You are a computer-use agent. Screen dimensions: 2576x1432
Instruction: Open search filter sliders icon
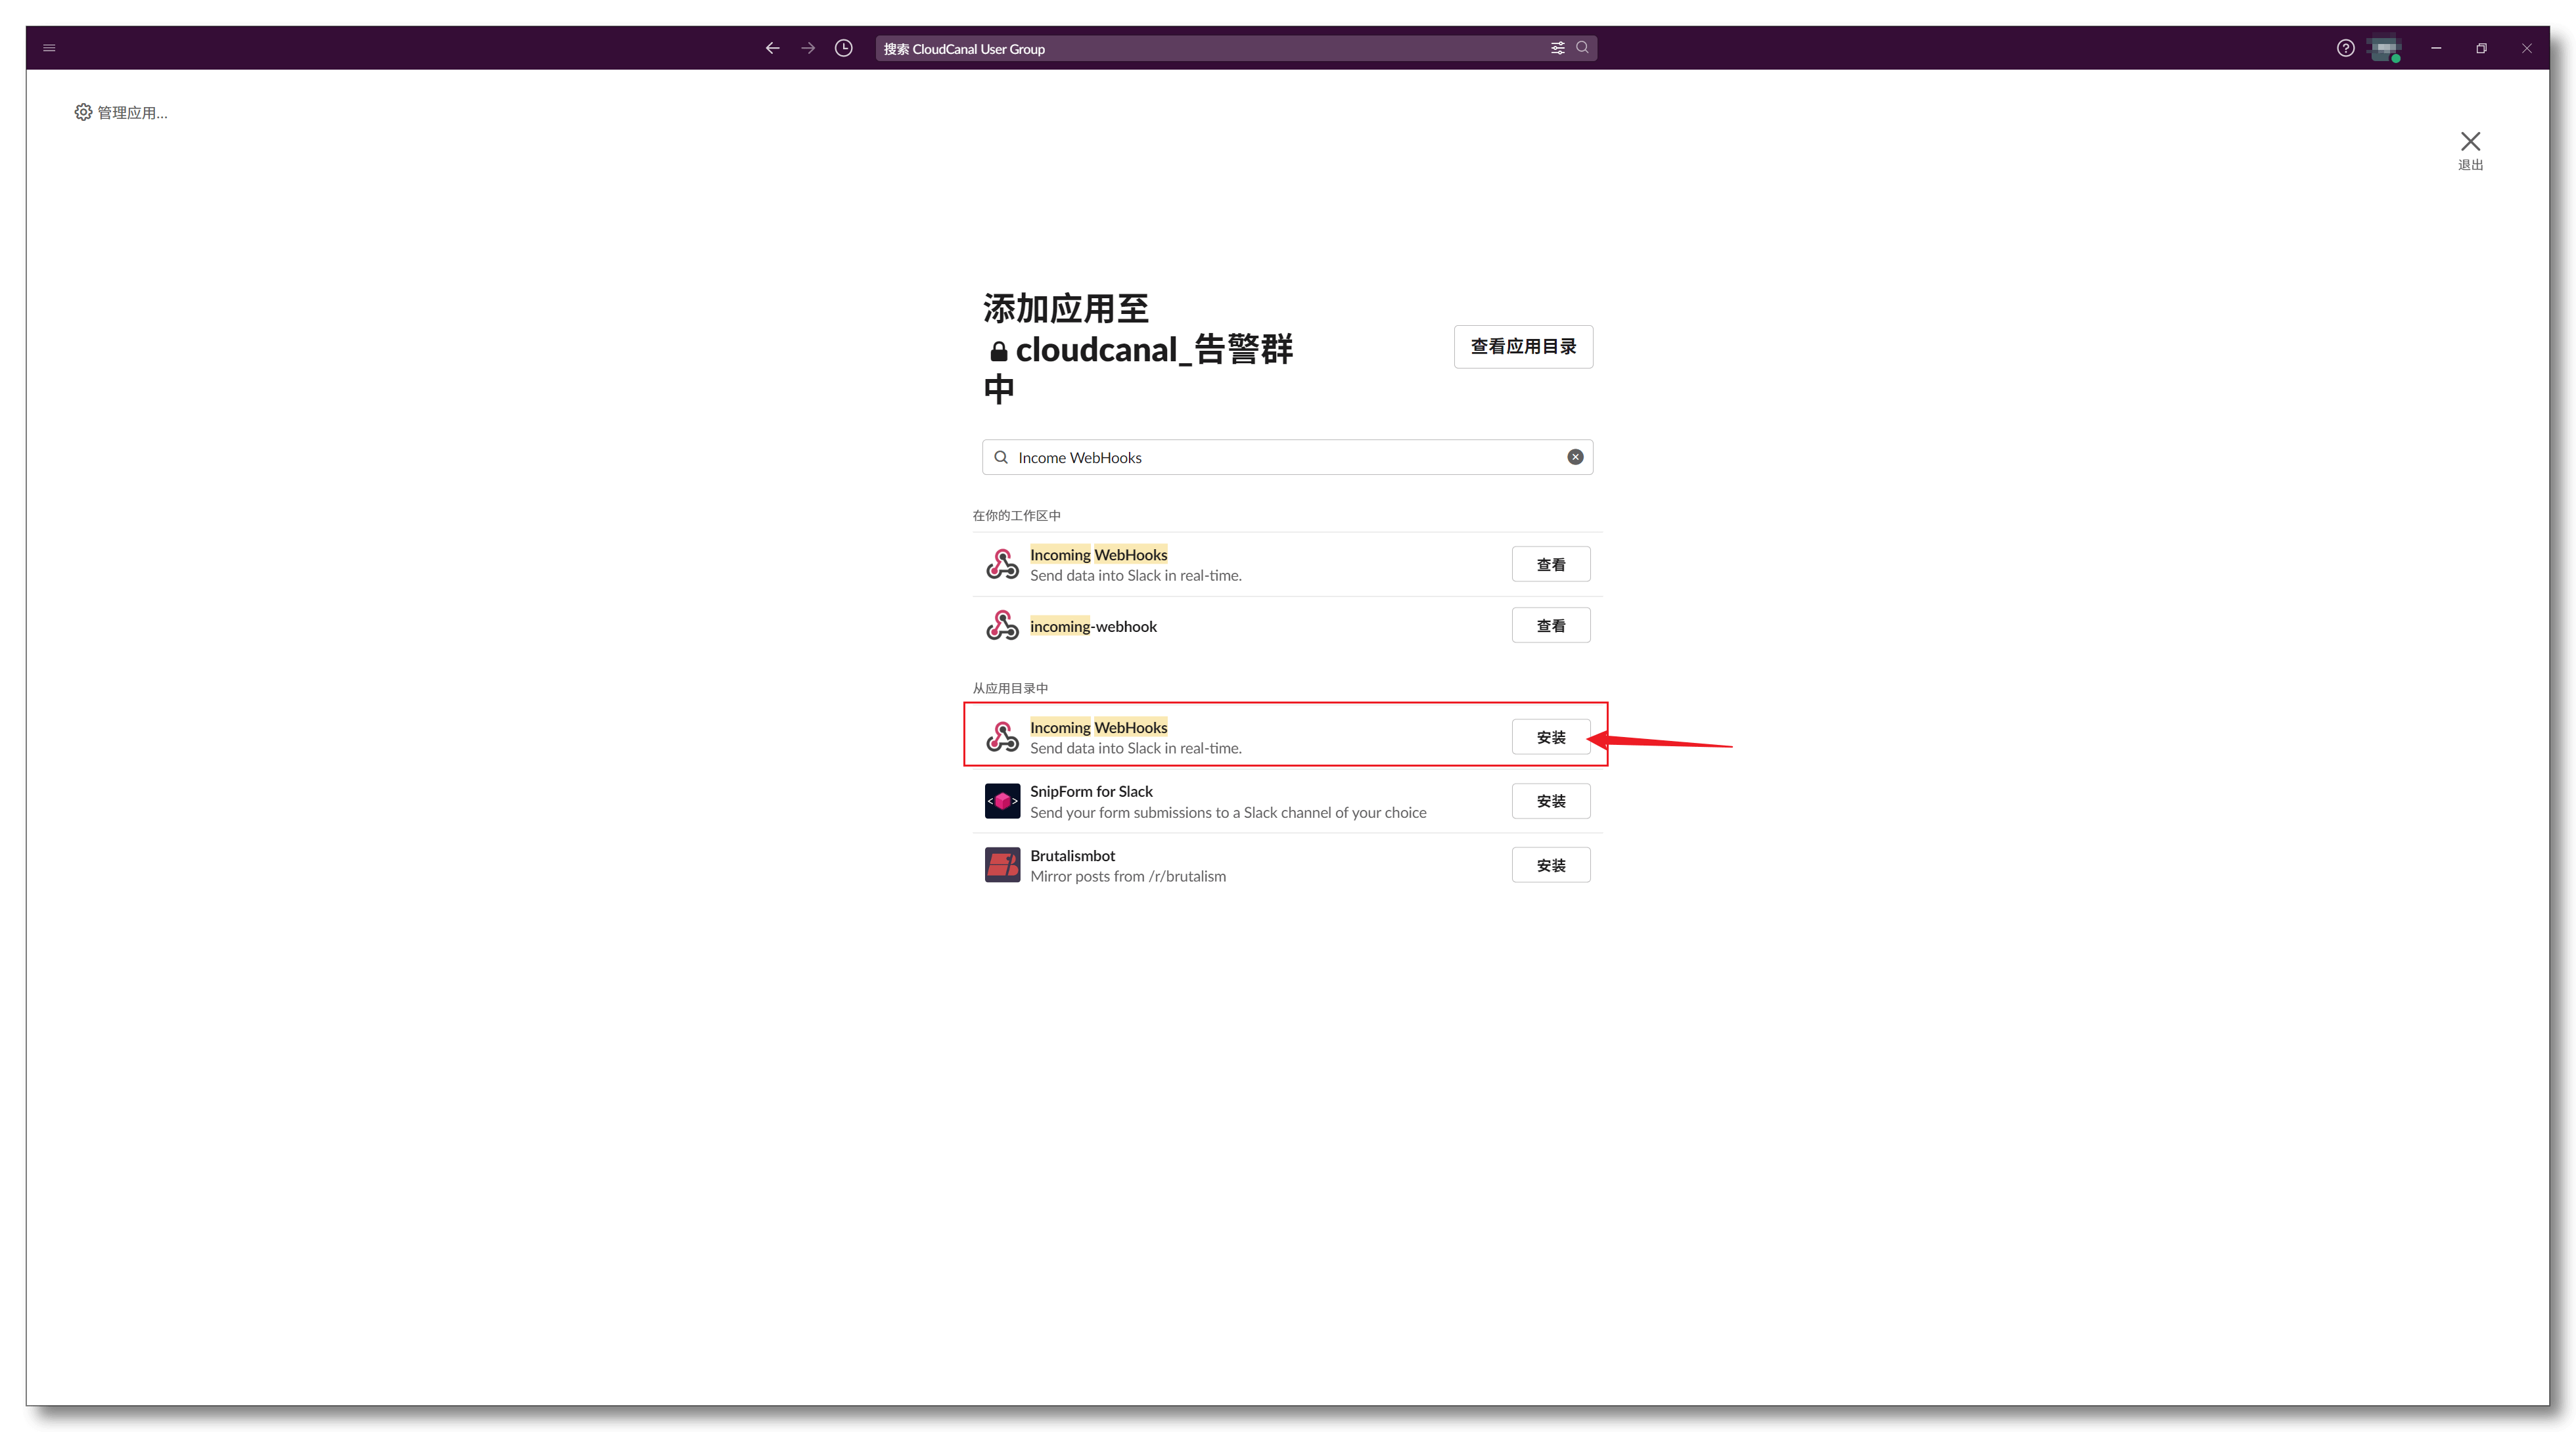(x=1557, y=48)
